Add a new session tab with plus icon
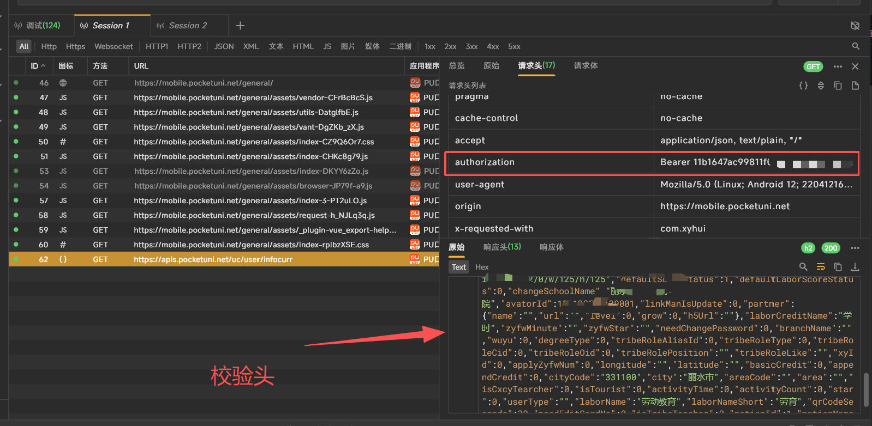Screen dimensions: 872x426 (240, 26)
